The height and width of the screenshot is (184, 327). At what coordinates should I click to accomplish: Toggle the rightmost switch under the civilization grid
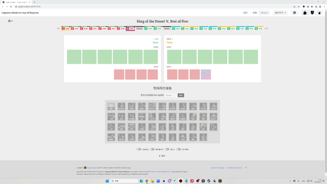pos(179,149)
